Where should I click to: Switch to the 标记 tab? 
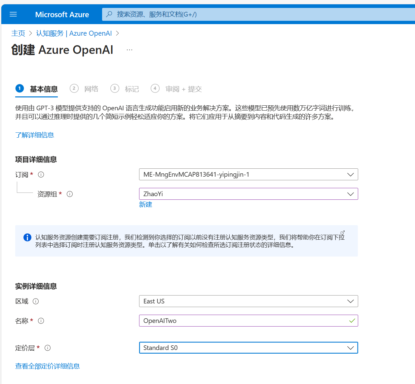click(x=125, y=89)
